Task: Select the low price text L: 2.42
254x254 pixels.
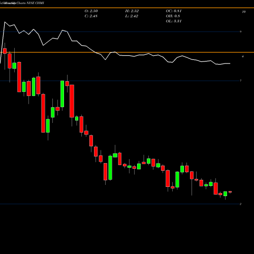Action: pos(132,16)
